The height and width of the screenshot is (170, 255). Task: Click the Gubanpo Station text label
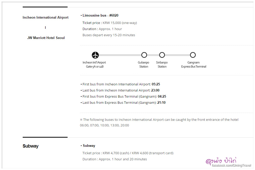pyautogui.click(x=144, y=64)
